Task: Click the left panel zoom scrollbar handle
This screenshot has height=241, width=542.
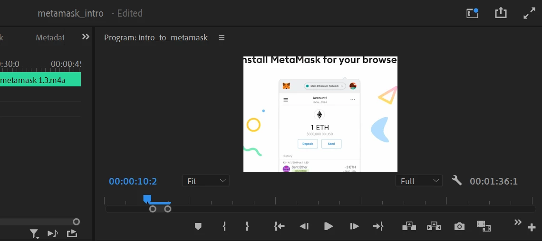Action: [77, 222]
